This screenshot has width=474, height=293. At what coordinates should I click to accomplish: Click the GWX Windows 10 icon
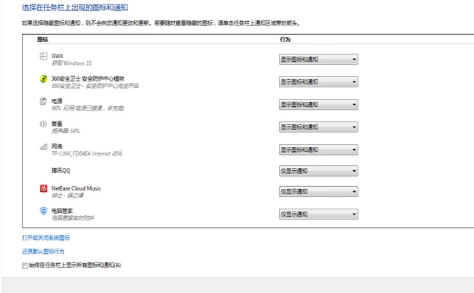tap(44, 57)
